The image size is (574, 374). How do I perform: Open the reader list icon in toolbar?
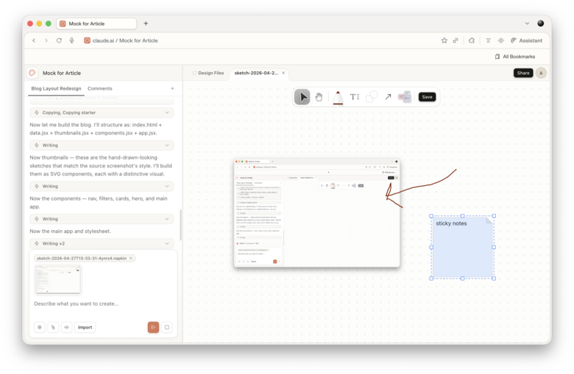488,40
